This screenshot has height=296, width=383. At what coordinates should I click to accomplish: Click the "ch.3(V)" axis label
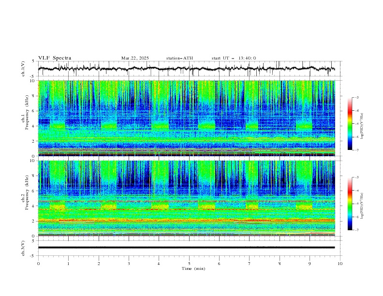click(x=23, y=248)
